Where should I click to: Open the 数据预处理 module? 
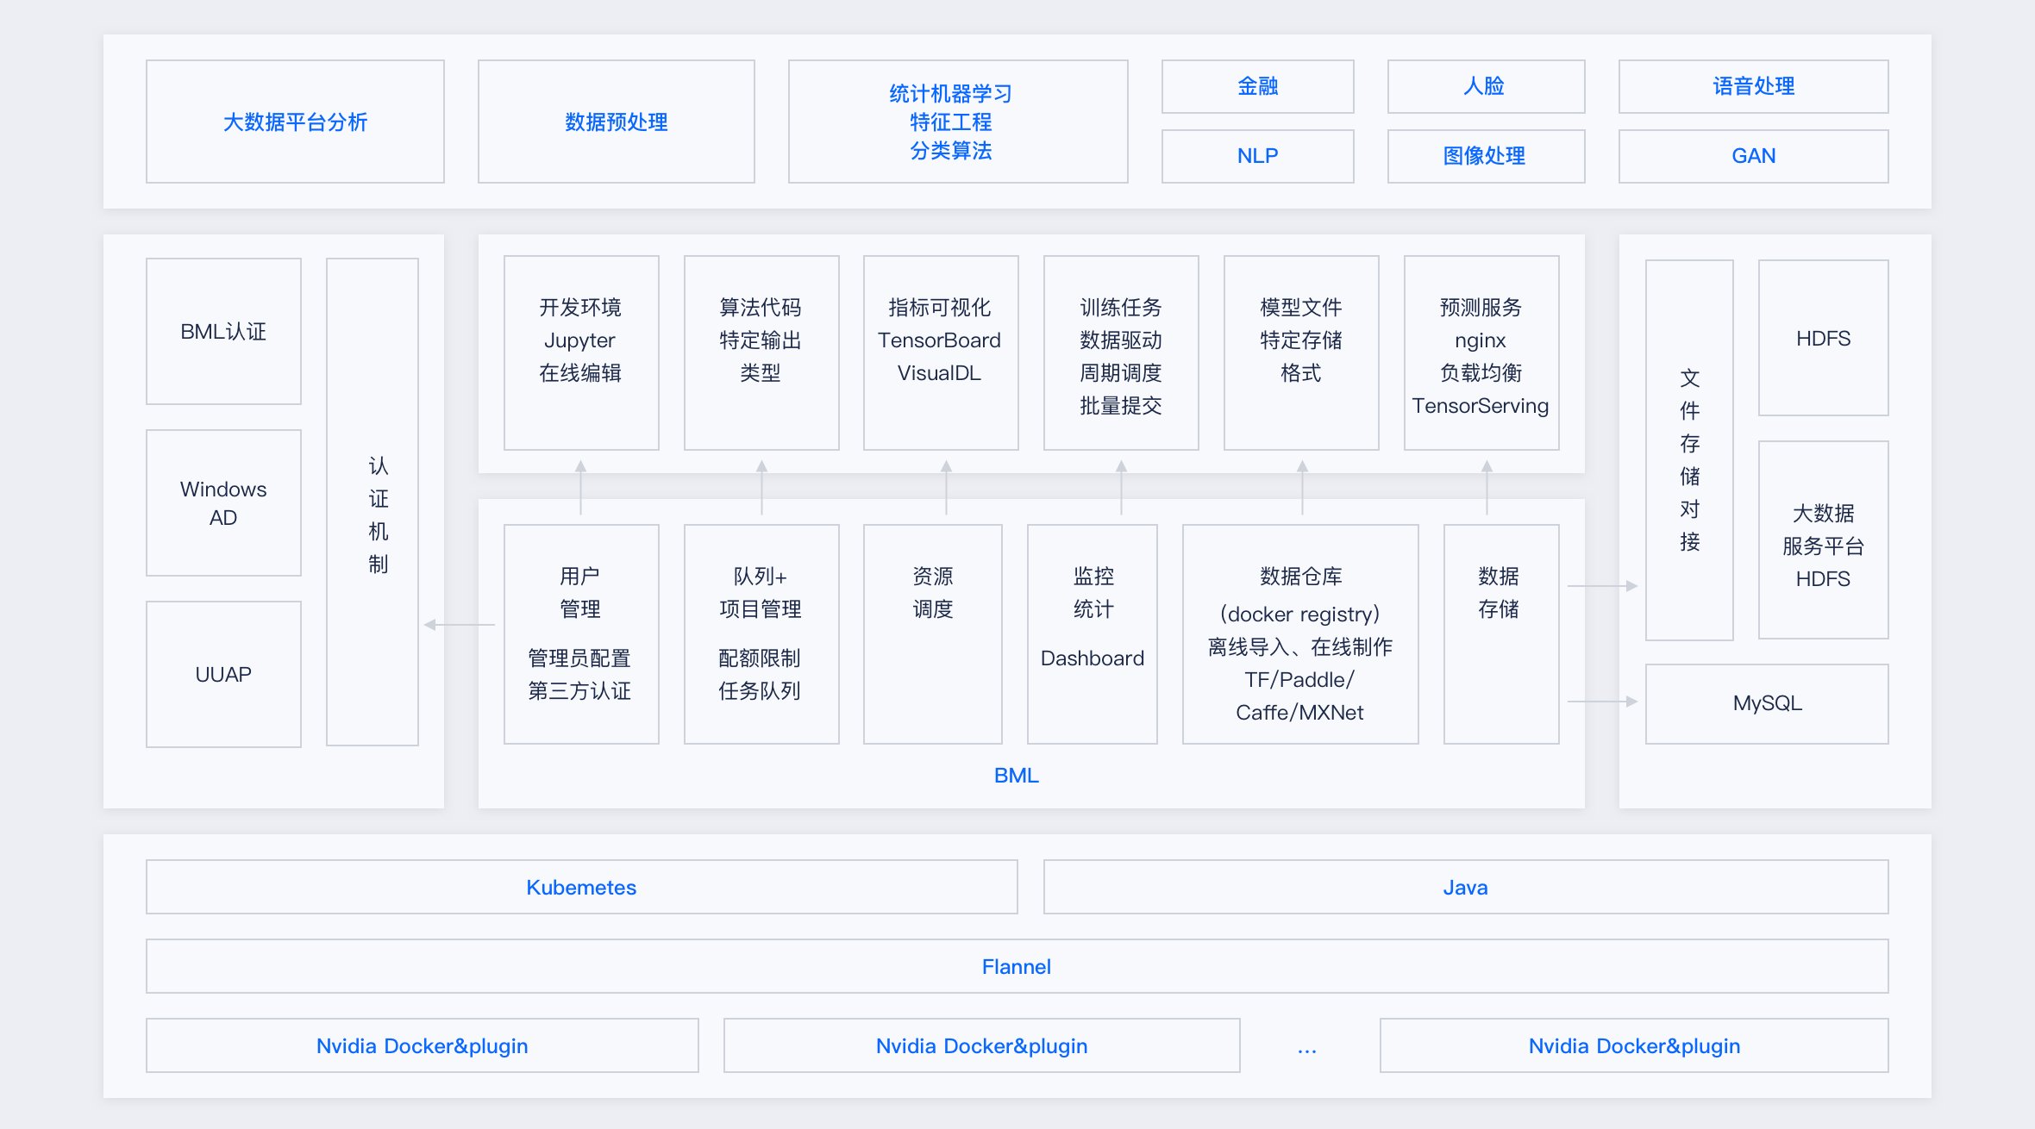click(x=616, y=122)
